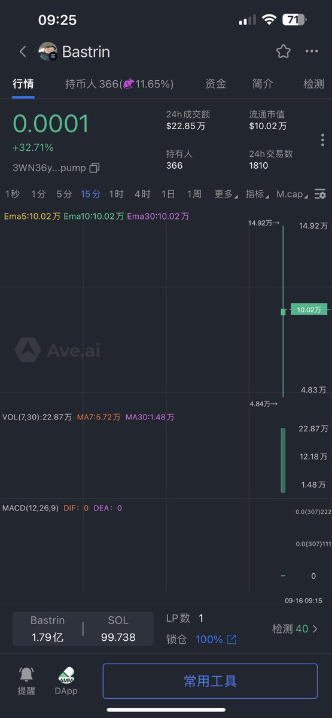Screen dimensions: 332x718
Task: Copy the 3WN36y...pump contract address
Action: pos(95,168)
